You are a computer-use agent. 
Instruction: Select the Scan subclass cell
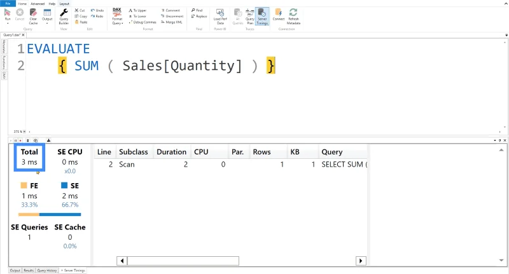(127, 165)
